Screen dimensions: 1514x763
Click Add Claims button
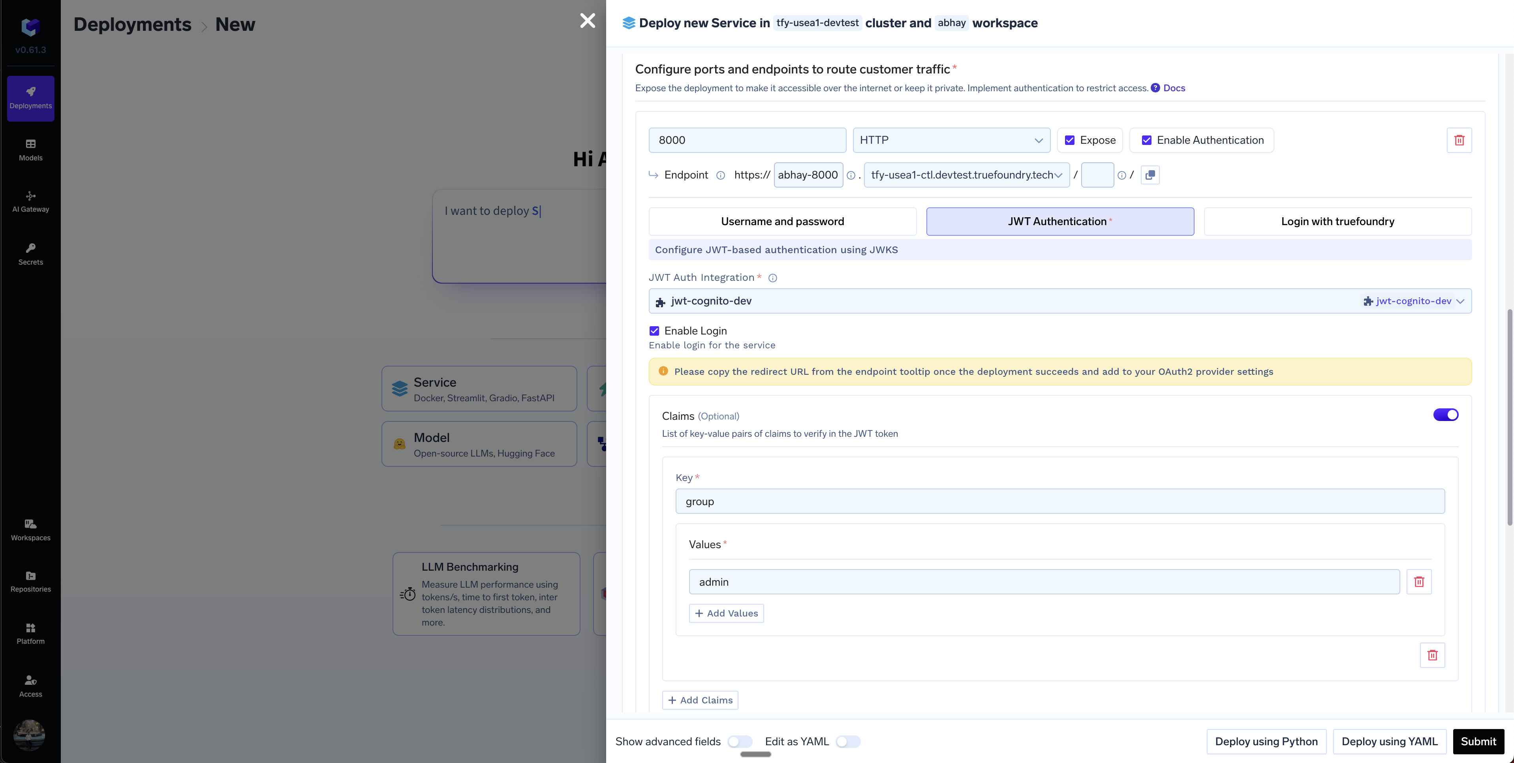(x=700, y=700)
